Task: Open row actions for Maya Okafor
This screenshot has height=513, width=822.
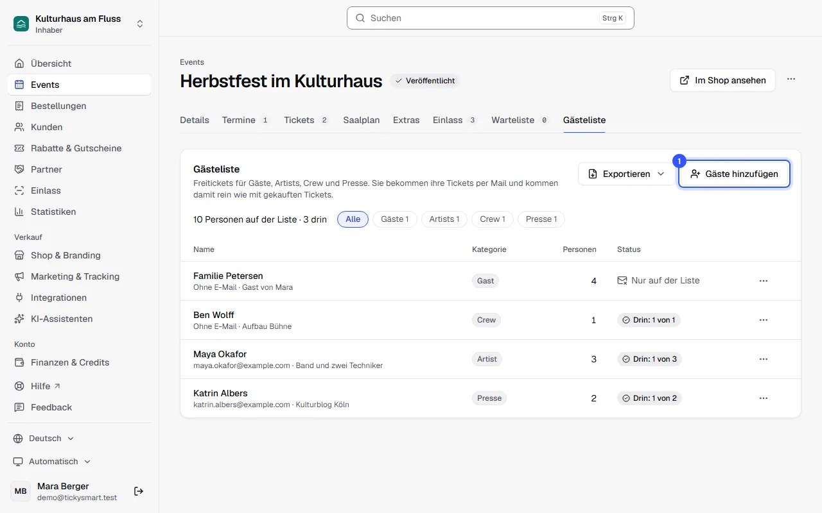Action: click(764, 359)
